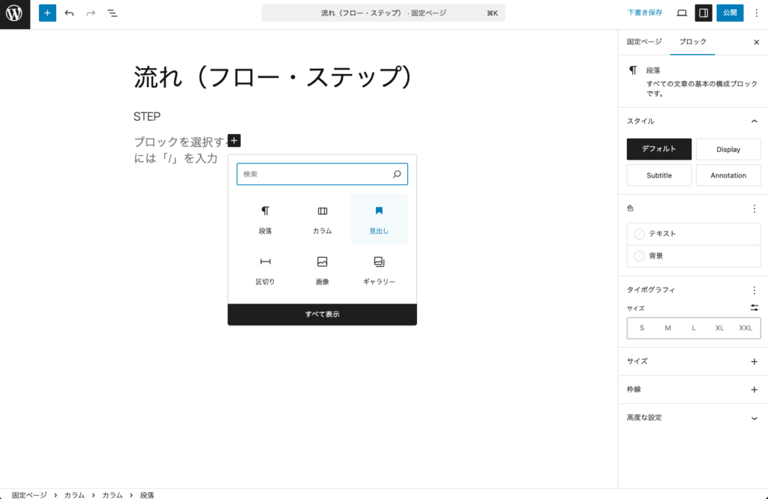Expand the サイズ panel

[692, 360]
